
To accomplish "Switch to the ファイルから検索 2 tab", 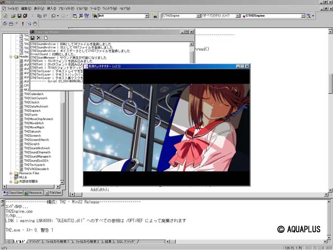I will click(x=87, y=242).
